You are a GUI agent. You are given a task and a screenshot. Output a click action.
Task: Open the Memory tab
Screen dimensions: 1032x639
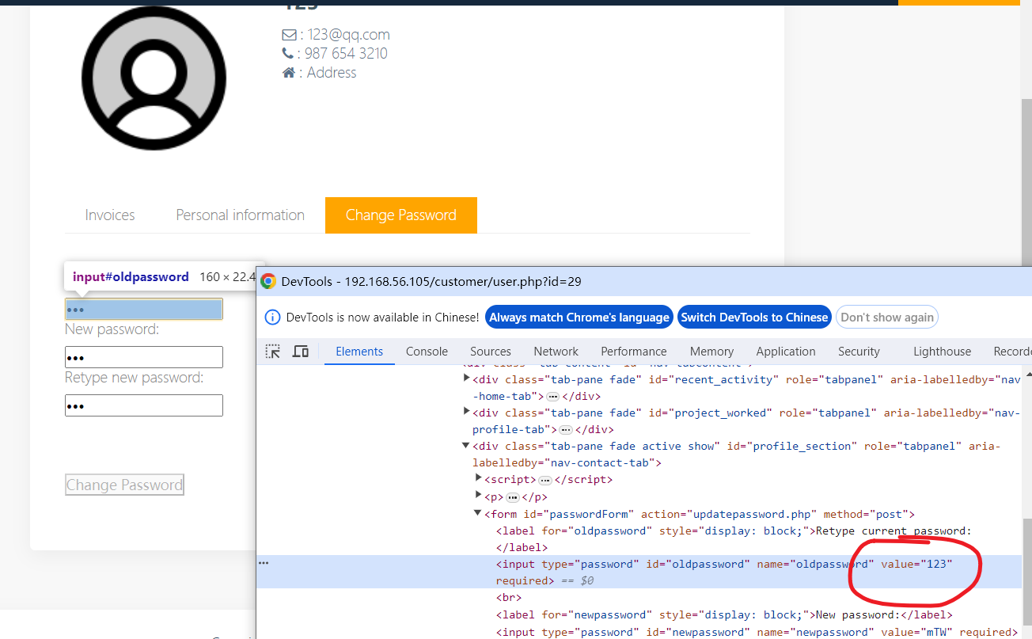pyautogui.click(x=711, y=352)
